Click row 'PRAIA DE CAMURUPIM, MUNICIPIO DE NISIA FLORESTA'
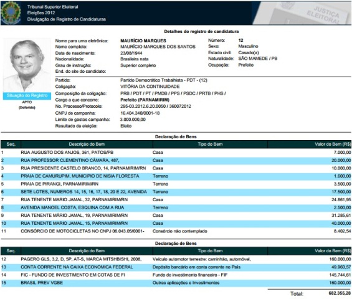Screen dimensions: 352x299 click(176, 176)
